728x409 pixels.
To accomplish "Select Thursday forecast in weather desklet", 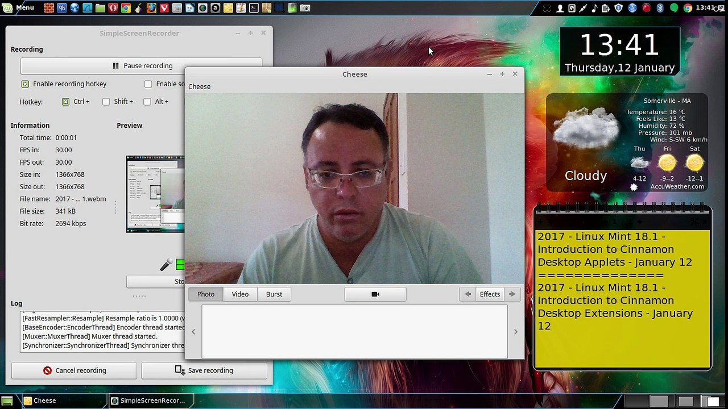I will pyautogui.click(x=640, y=163).
